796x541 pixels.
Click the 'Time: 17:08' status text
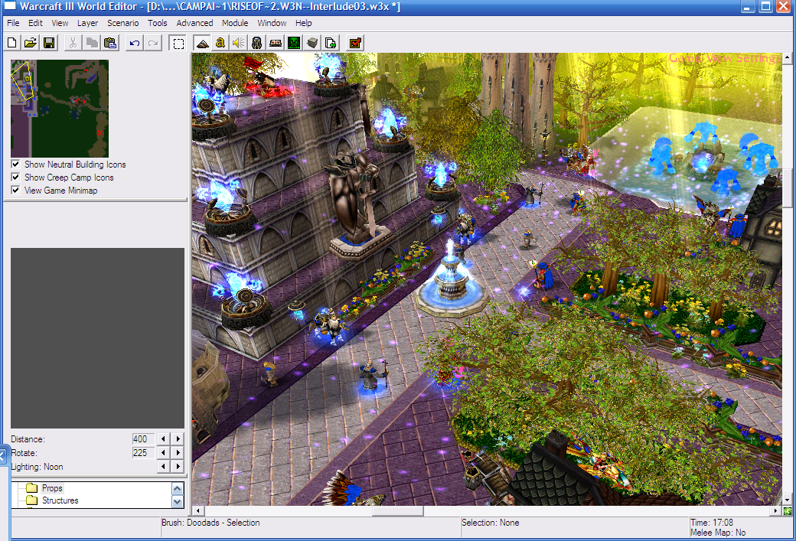click(x=712, y=523)
